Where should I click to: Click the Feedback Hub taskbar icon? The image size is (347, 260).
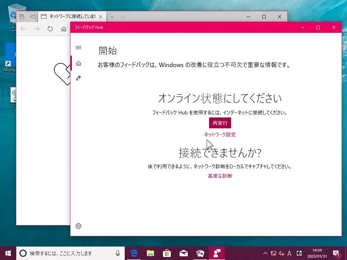pyautogui.click(x=217, y=253)
